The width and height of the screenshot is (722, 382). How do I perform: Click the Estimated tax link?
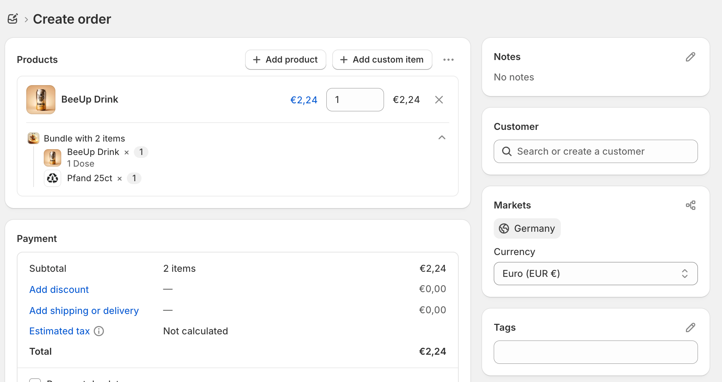(59, 331)
